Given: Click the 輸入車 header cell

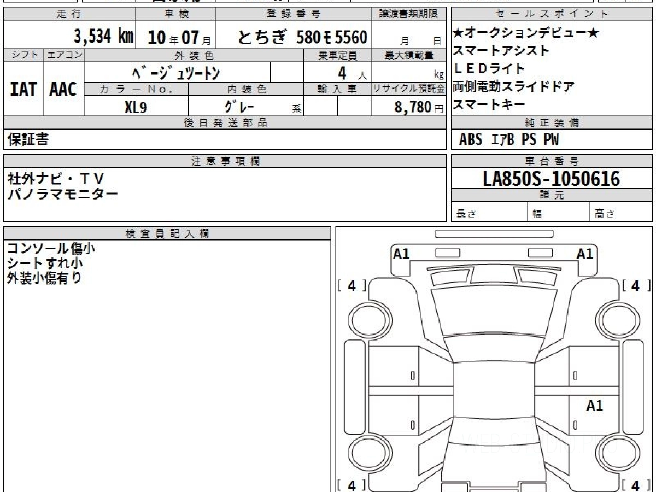Looking at the screenshot, I should coord(337,89).
